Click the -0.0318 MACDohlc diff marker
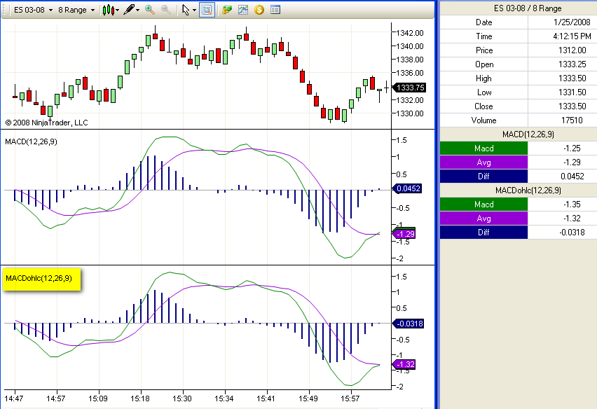Screen dimensions: 597x409 (x=408, y=324)
